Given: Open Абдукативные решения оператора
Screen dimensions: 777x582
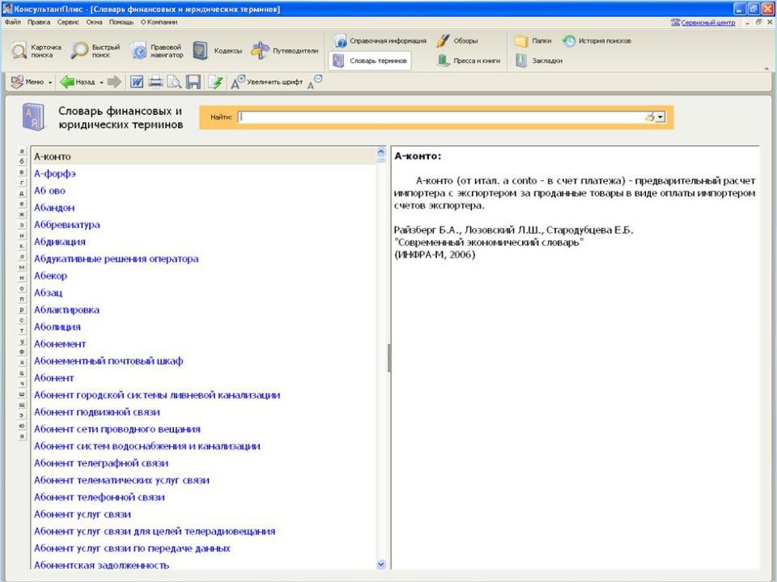Looking at the screenshot, I should 116,259.
